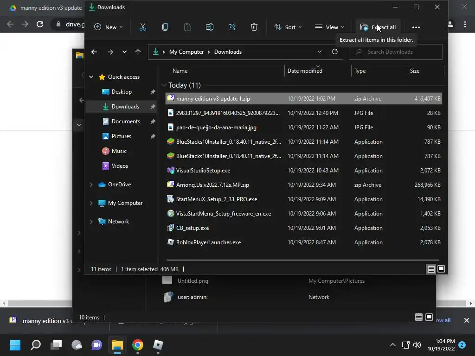Switch to large thumbnails view toggle
Image resolution: width=475 pixels, height=356 pixels.
tap(441, 269)
